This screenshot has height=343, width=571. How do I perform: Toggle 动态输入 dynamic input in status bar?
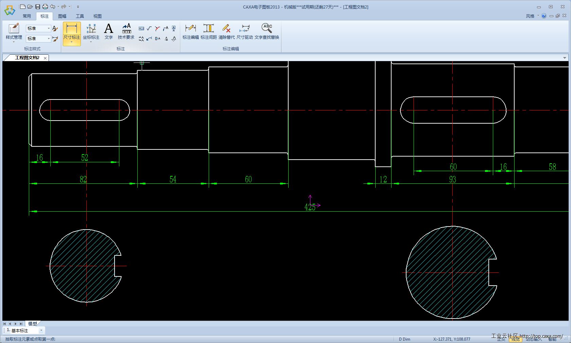(534, 339)
